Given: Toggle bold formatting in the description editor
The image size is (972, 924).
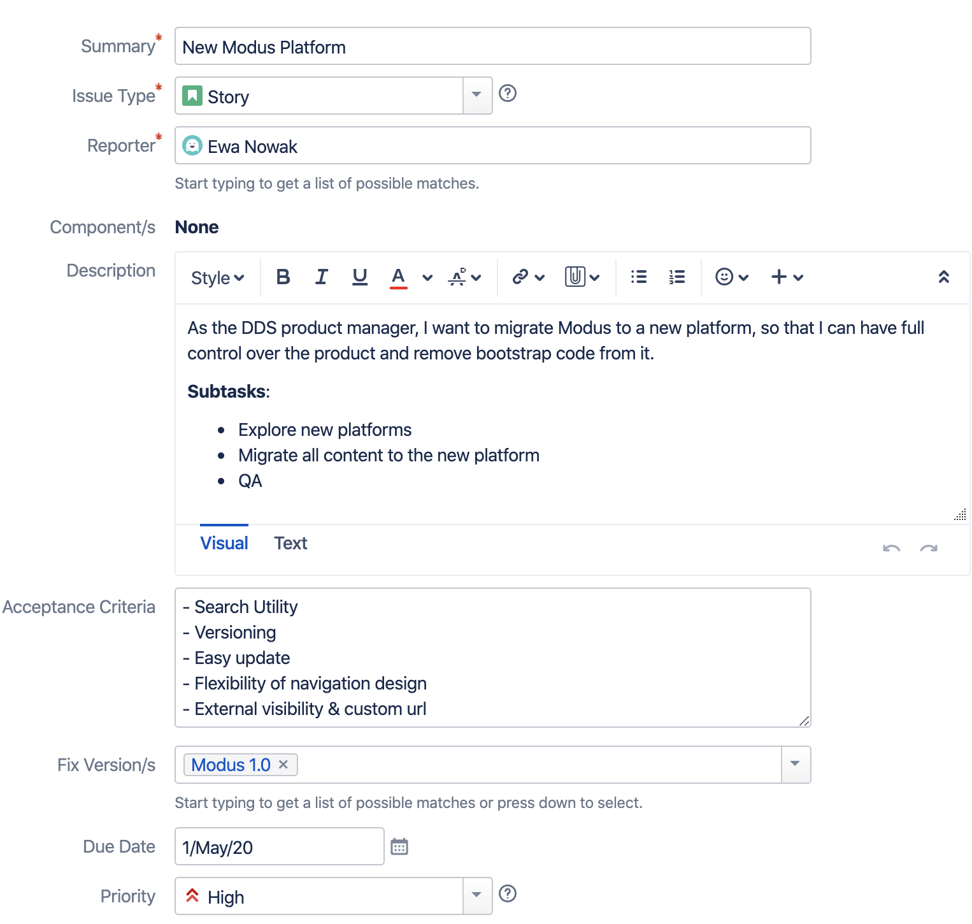Looking at the screenshot, I should [x=283, y=277].
